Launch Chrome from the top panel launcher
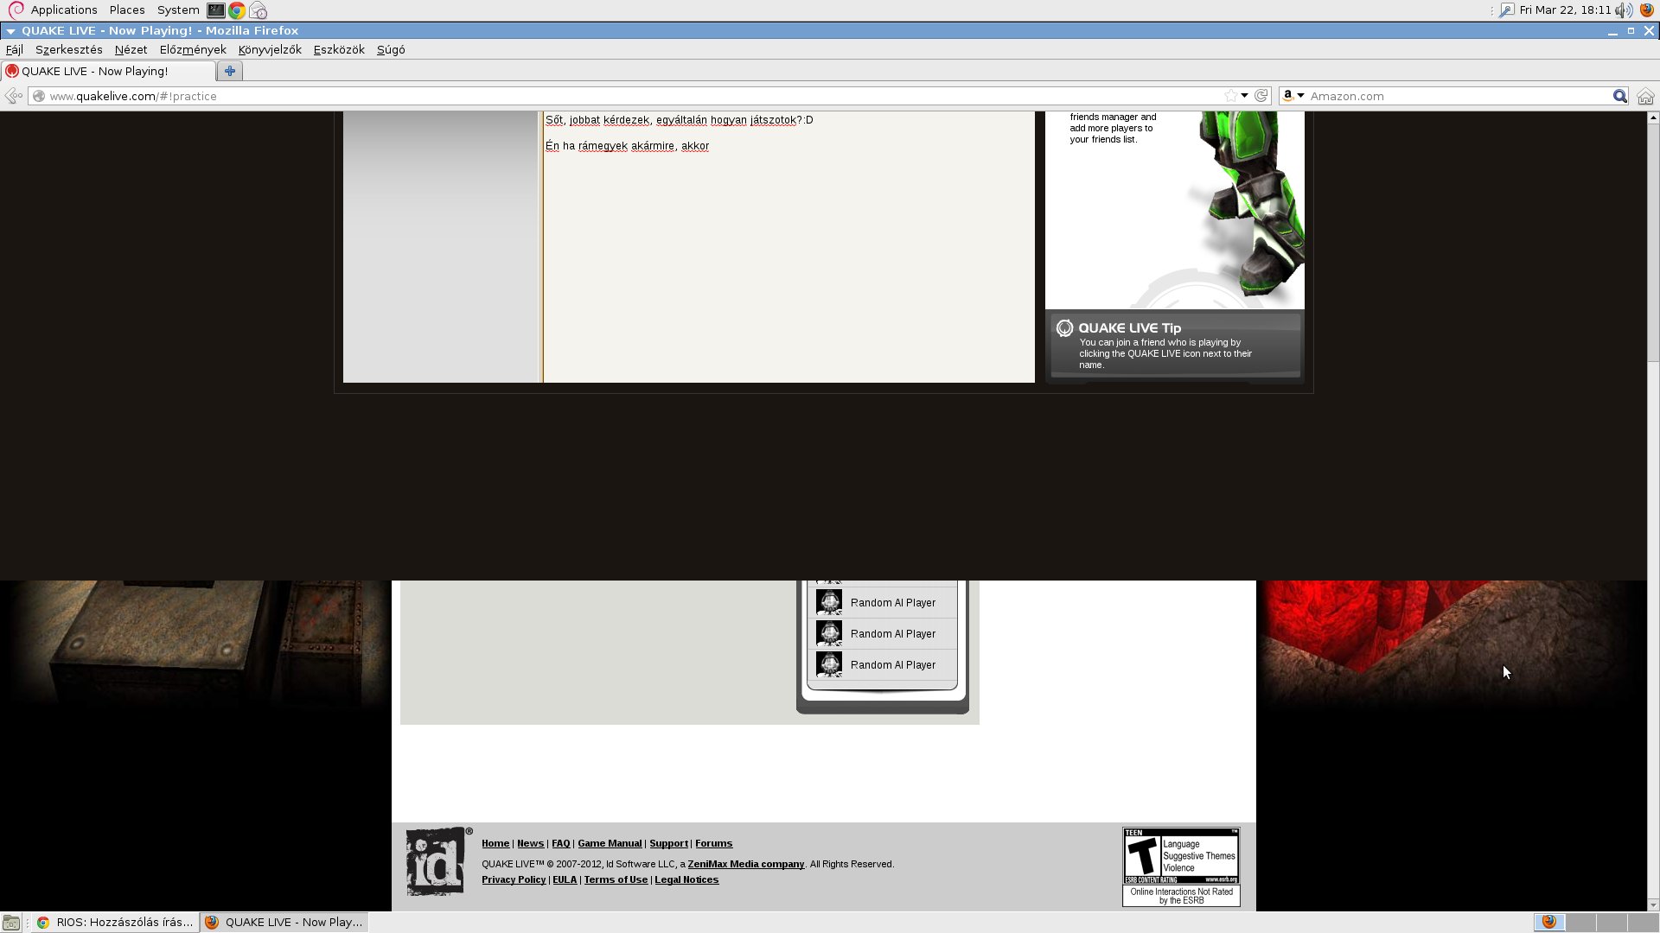1660x933 pixels. coord(237,10)
